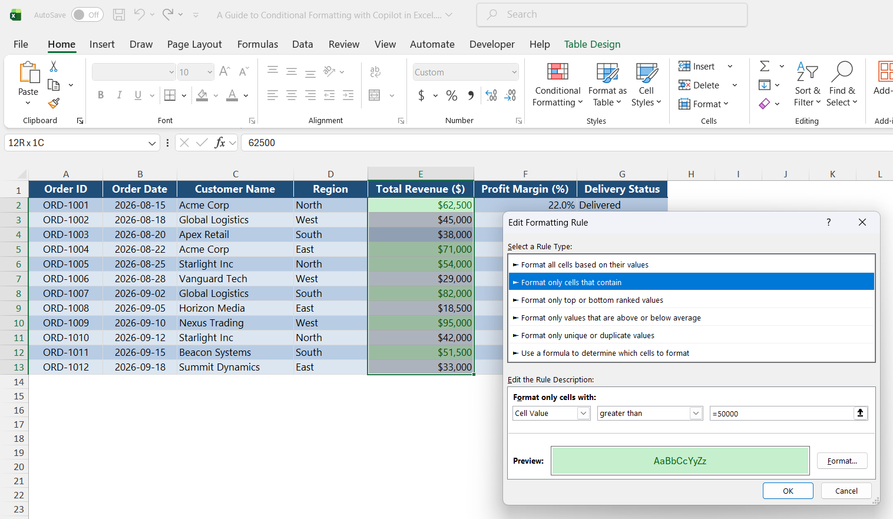Screen dimensions: 893x519
Task: Click the Font Color A icon
Action: pyautogui.click(x=232, y=95)
